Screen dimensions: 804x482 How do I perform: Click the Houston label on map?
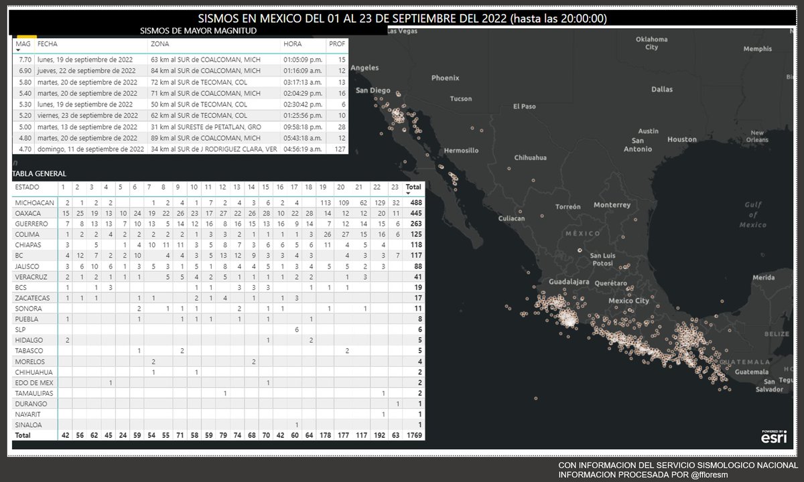tap(682, 139)
